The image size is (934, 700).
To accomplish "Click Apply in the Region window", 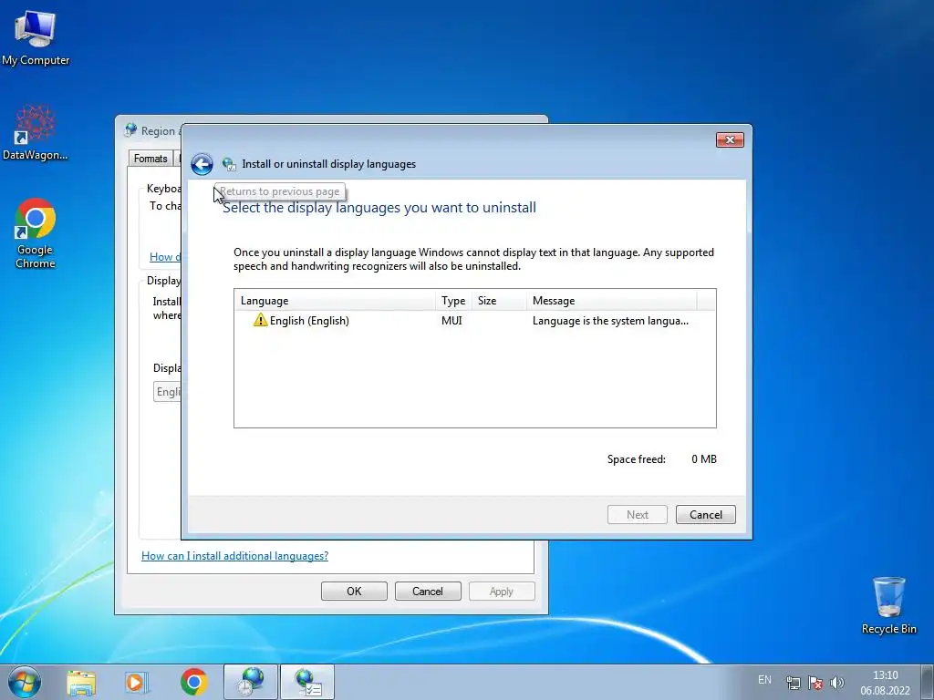I will (x=502, y=591).
